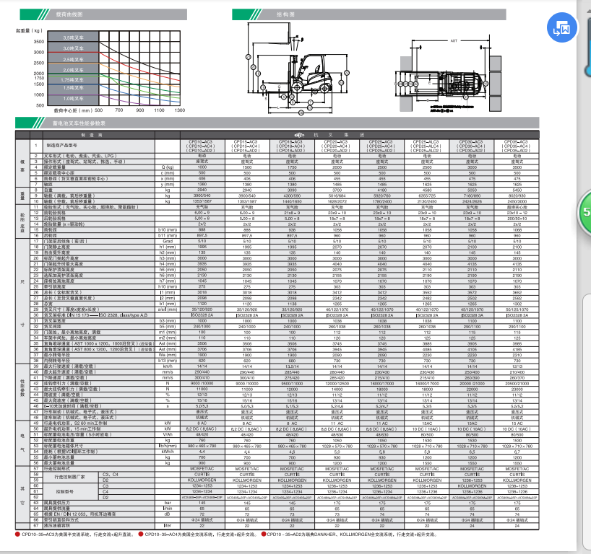Click the forklift side-view structure drawing
Screen dimensions: 591x554
coord(298,69)
